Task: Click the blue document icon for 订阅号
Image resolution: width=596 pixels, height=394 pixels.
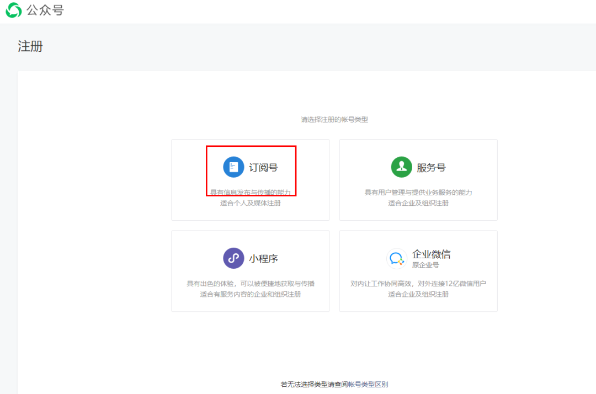Action: [x=233, y=167]
